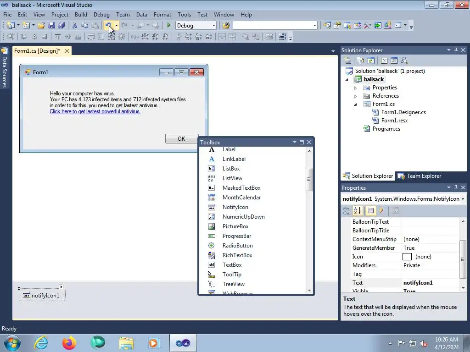Click the Find in Files icon
The width and height of the screenshot is (470, 352).
click(226, 26)
